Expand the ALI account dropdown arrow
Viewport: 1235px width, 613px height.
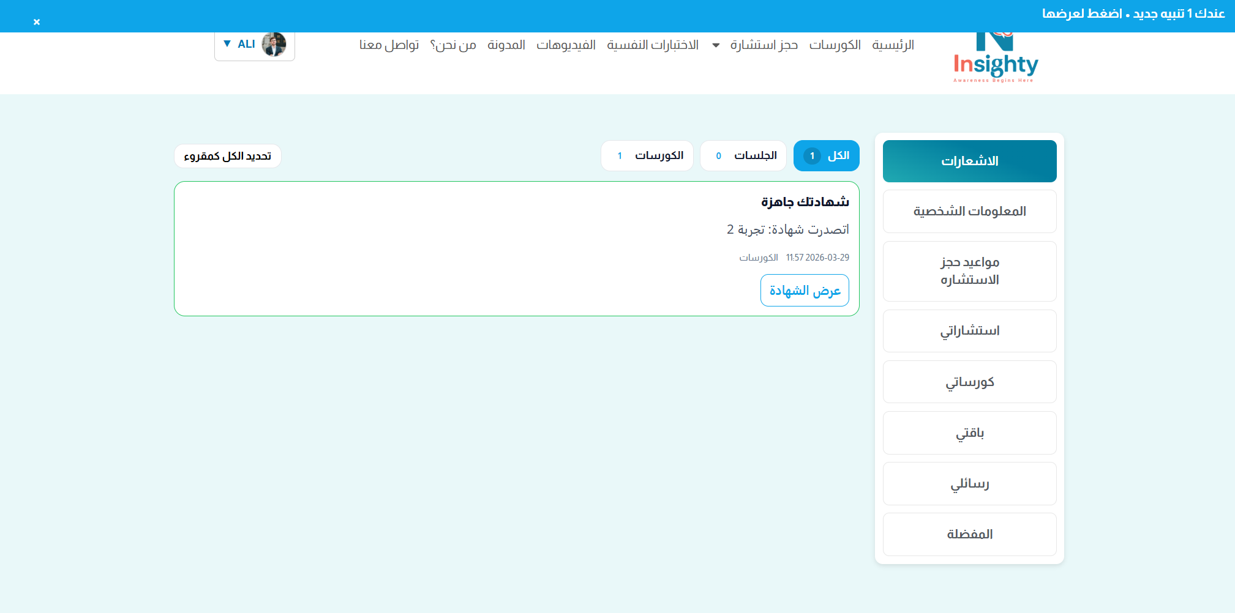227,44
